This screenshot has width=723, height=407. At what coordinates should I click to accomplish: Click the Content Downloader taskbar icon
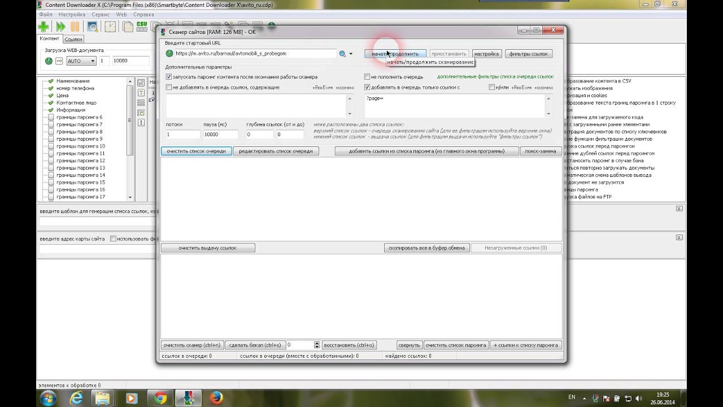point(188,398)
